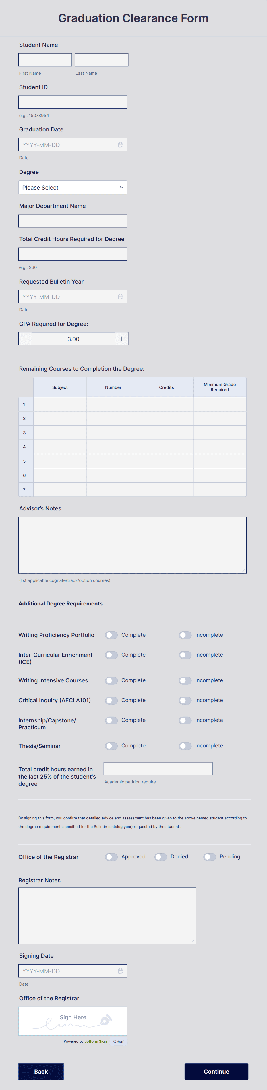Set Thesis/Seminar status to Complete
The height and width of the screenshot is (1090, 267).
(x=111, y=745)
